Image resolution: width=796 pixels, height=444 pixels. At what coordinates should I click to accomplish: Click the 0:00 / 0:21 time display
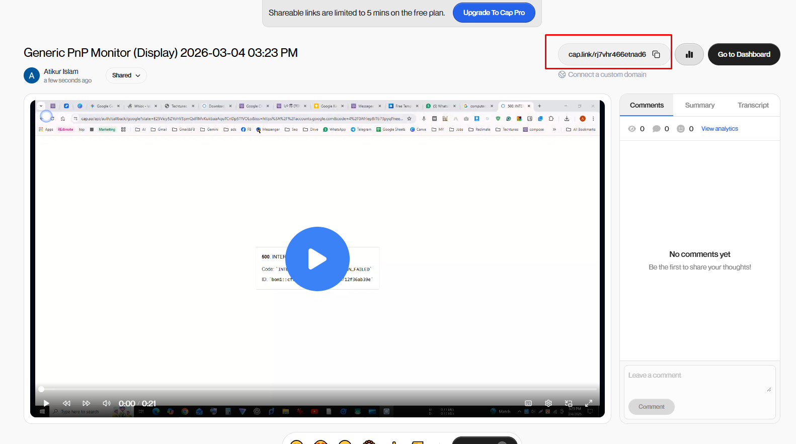pos(137,403)
